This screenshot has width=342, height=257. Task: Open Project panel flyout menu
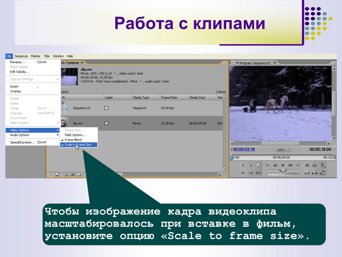(224, 63)
